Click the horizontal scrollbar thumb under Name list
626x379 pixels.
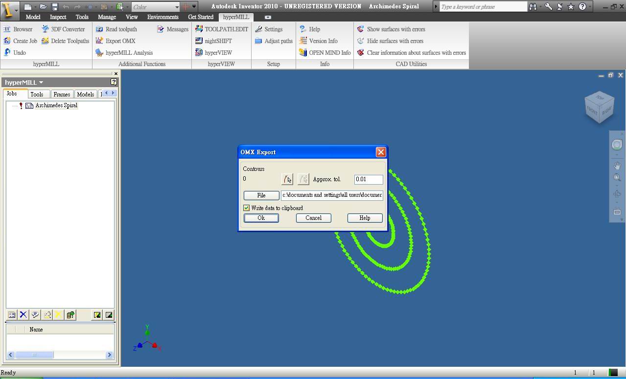coord(34,355)
